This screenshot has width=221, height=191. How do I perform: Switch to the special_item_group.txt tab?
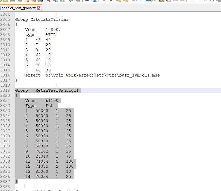pos(19,8)
